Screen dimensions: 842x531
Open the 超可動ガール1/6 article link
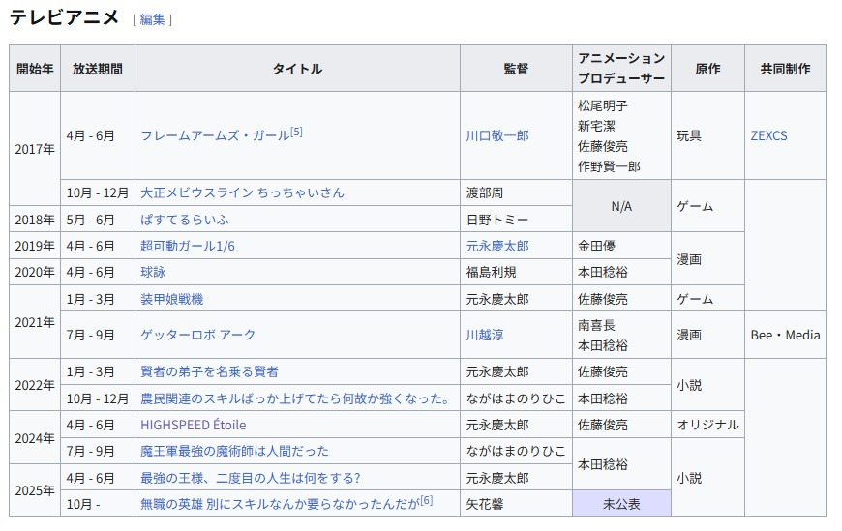[x=188, y=246]
